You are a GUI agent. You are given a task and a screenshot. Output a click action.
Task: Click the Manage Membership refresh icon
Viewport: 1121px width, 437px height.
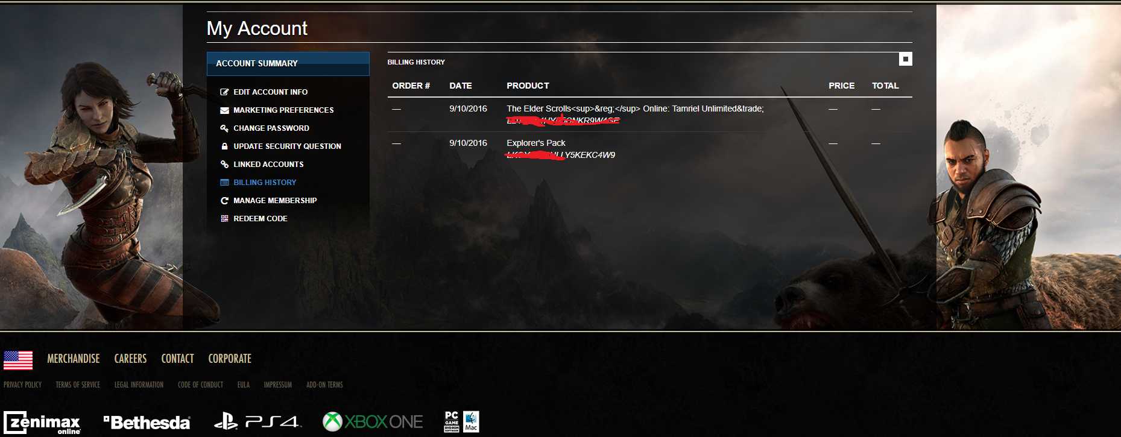tap(224, 201)
